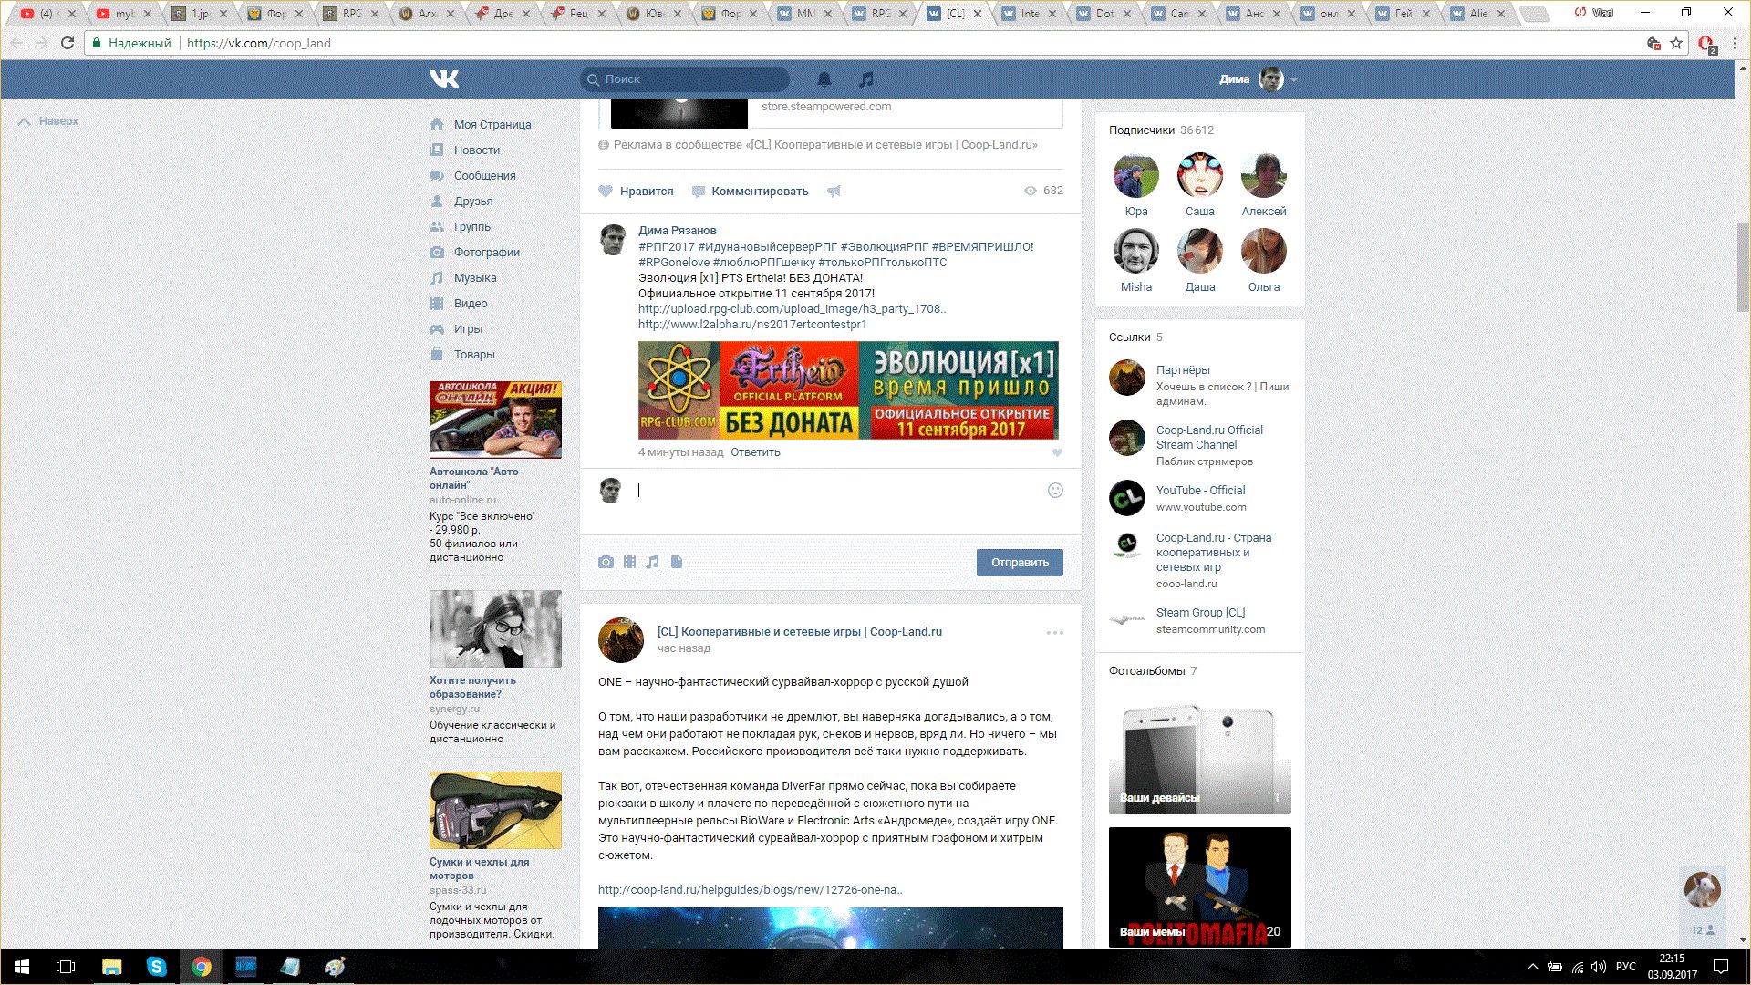Like Дима Рязанов's comment with the heart icon

(x=1057, y=452)
